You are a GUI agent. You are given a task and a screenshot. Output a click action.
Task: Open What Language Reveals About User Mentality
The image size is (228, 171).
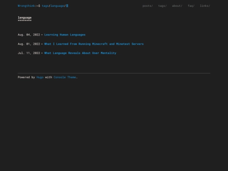click(80, 53)
